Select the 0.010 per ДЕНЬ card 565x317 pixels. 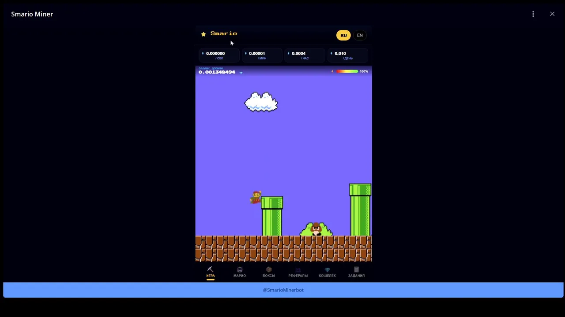(x=347, y=55)
